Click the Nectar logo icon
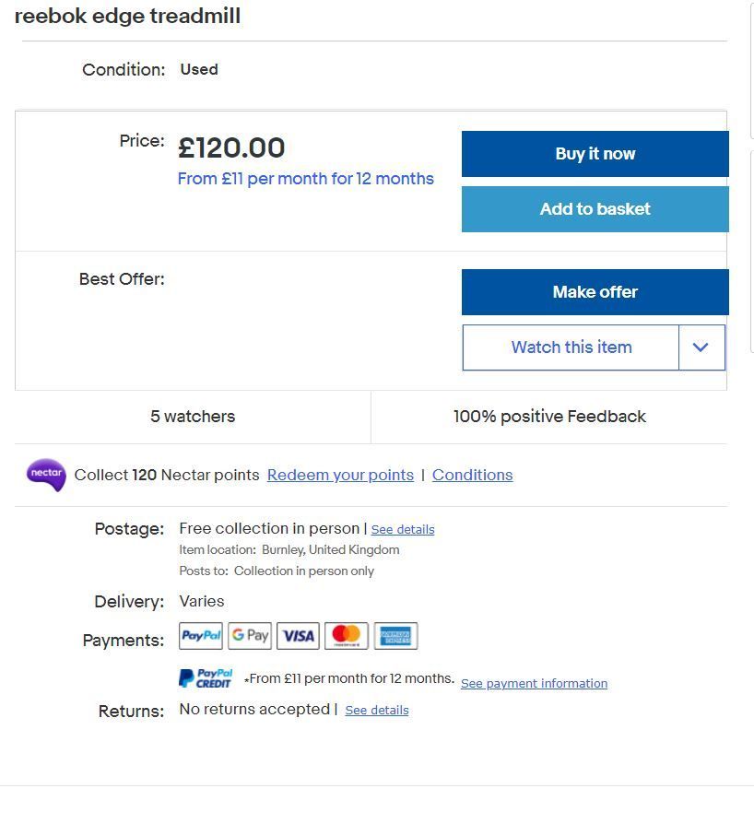Viewport: 754px width, 824px height. click(x=46, y=475)
